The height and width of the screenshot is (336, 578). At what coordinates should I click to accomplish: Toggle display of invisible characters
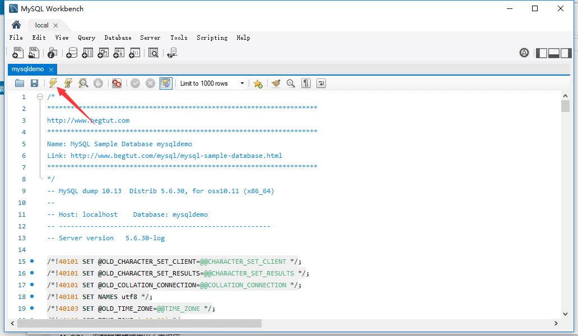click(x=306, y=83)
